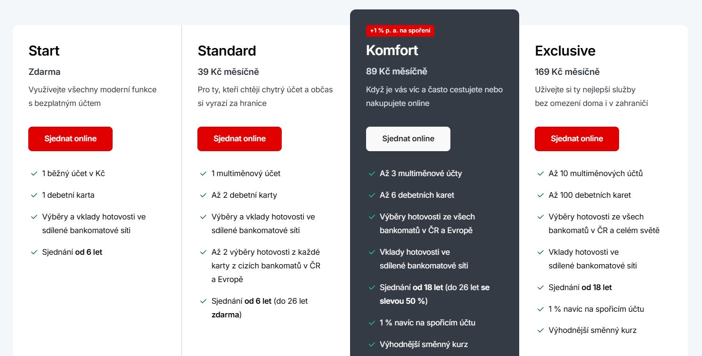Click the Standard plan title
This screenshot has height=356, width=702.
227,51
